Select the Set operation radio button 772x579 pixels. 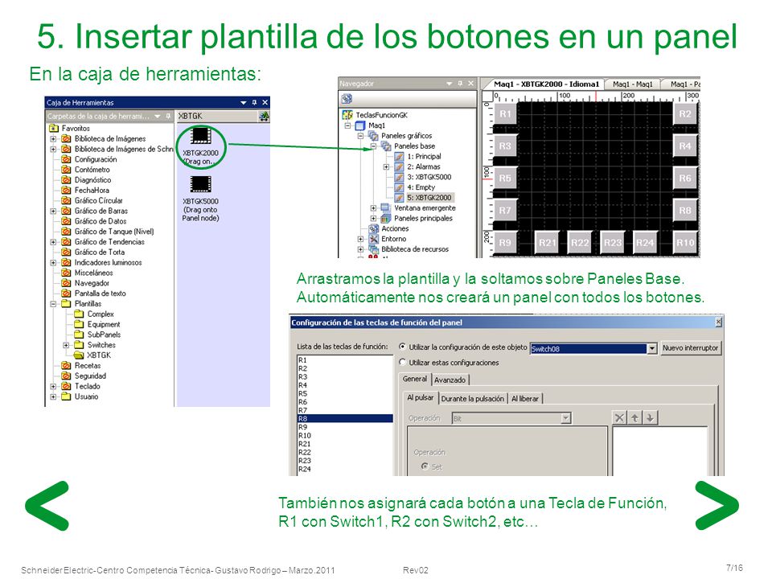pos(425,466)
